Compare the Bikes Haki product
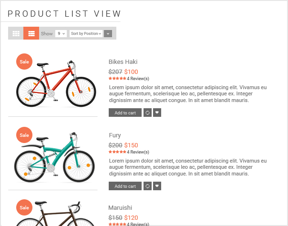The height and width of the screenshot is (226, 288). 147,113
